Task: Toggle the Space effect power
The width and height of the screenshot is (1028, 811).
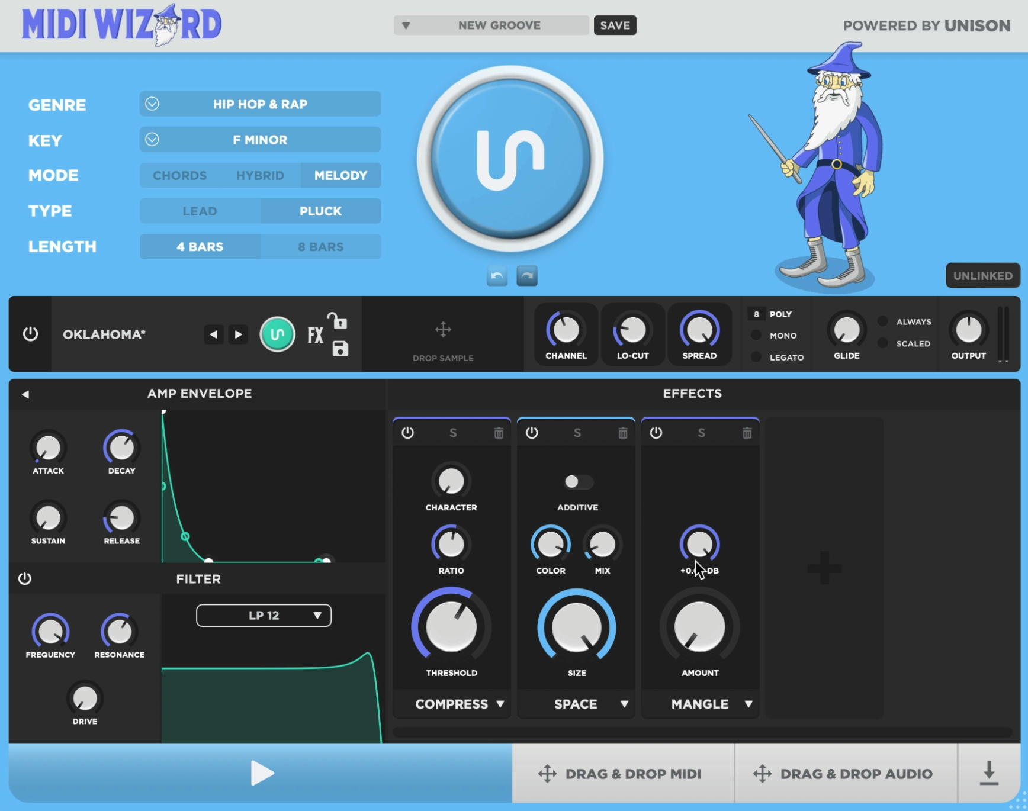Action: click(532, 433)
